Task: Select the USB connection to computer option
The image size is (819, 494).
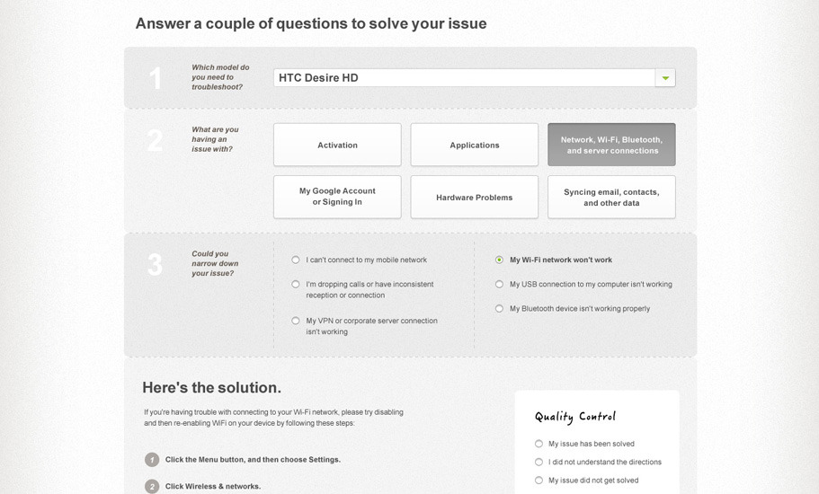Action: pos(499,285)
